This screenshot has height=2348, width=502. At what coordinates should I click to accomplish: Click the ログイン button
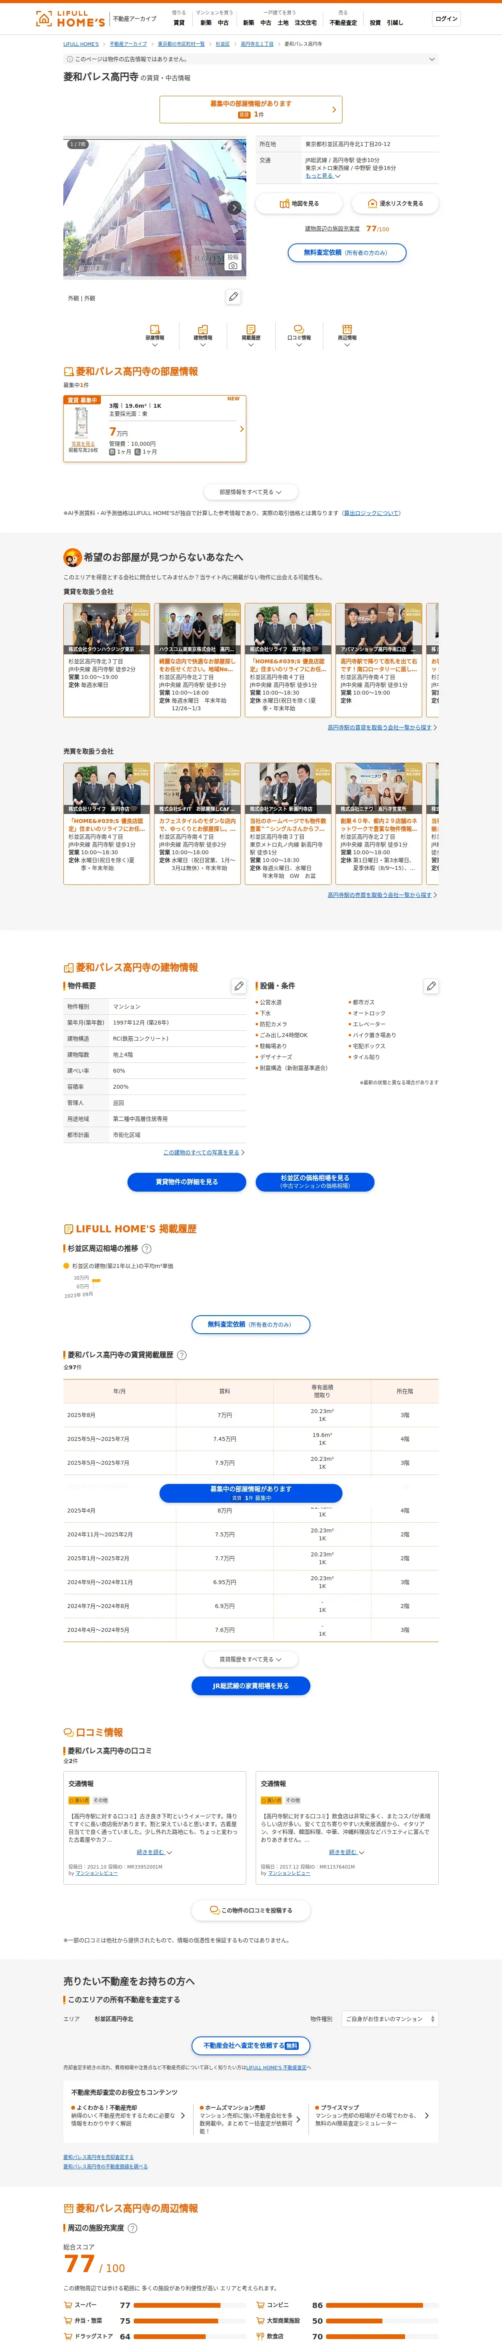pyautogui.click(x=446, y=18)
